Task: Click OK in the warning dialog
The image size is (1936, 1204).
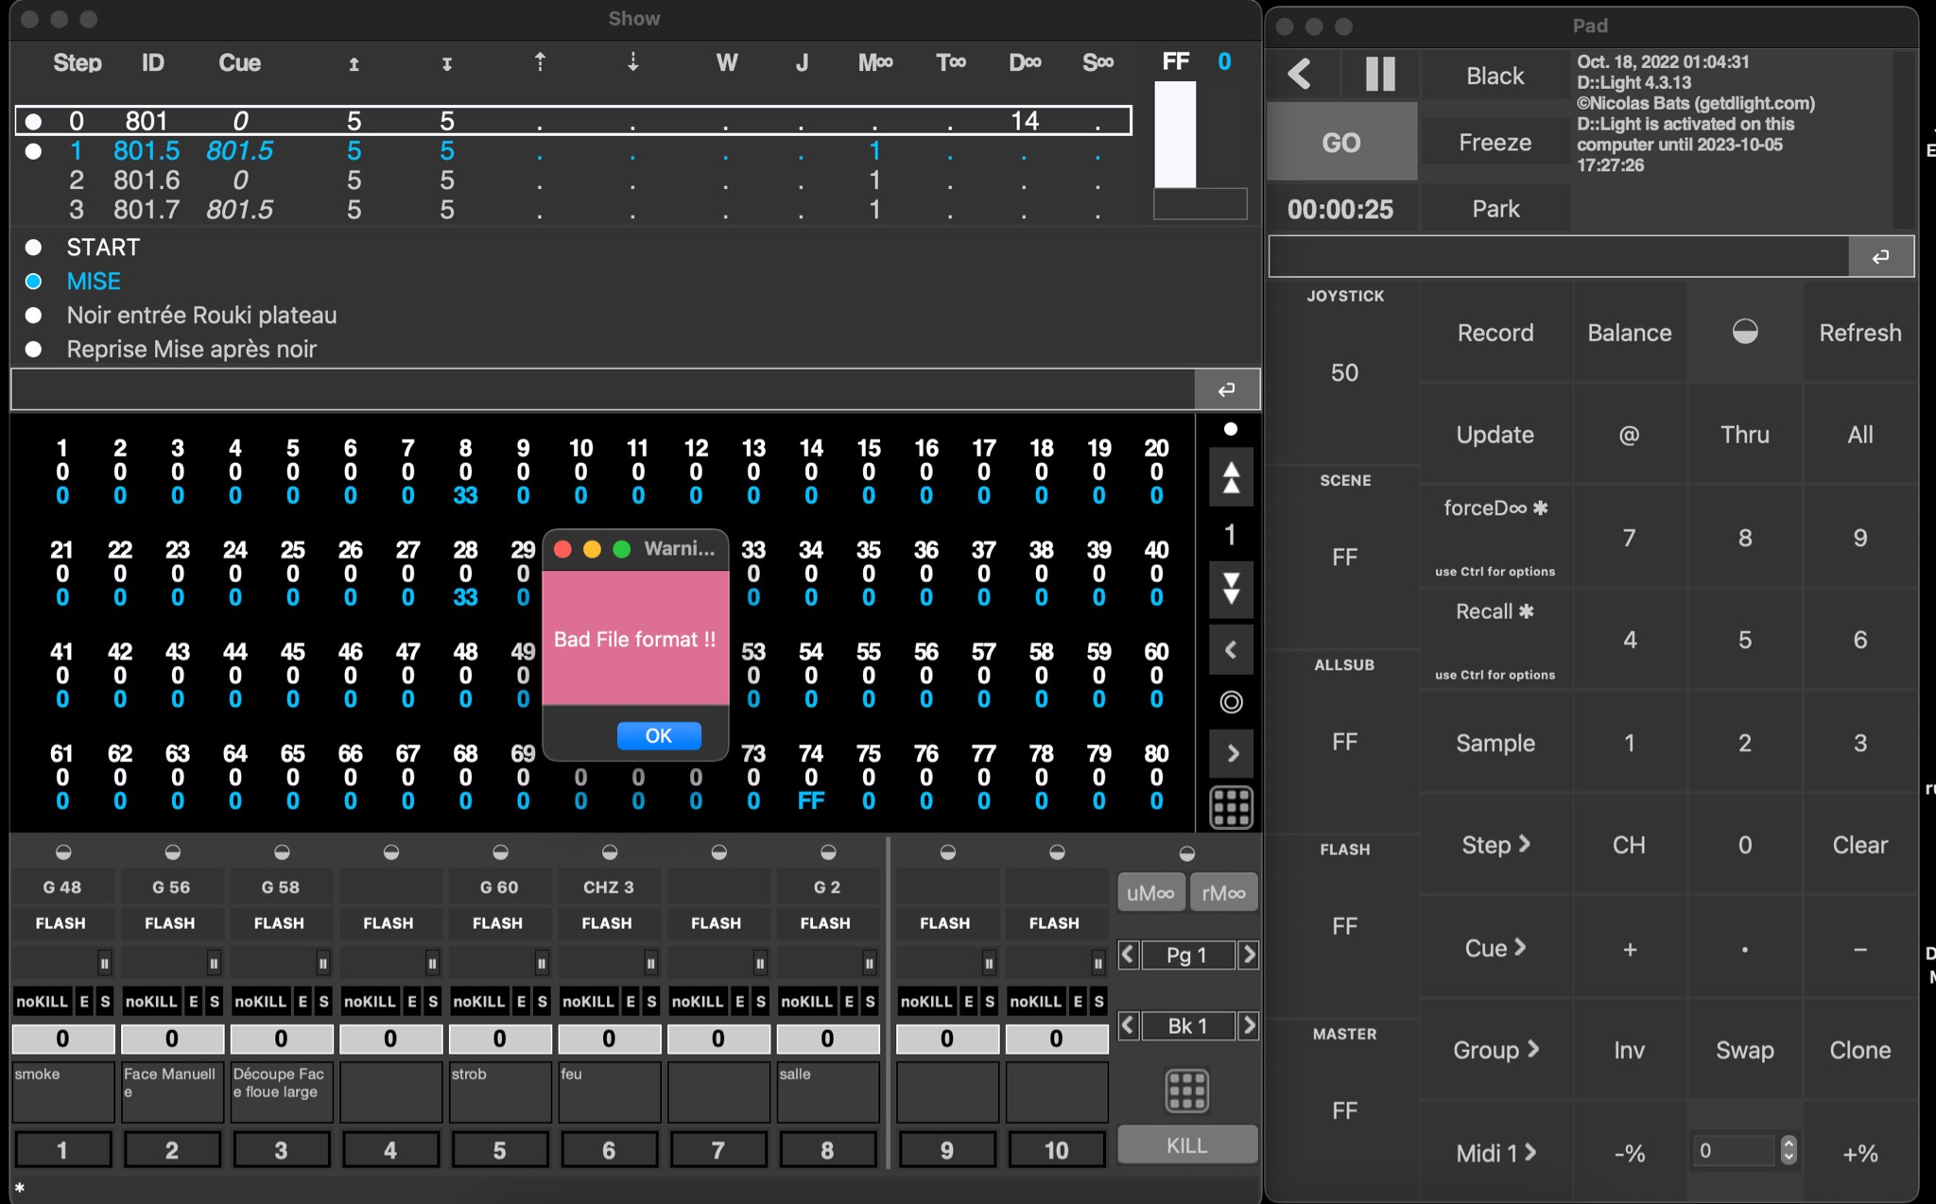Action: 659,735
